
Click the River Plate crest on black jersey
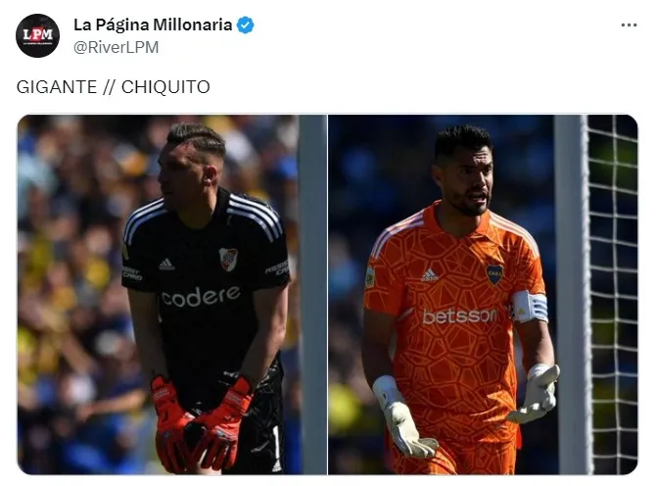pyautogui.click(x=228, y=259)
